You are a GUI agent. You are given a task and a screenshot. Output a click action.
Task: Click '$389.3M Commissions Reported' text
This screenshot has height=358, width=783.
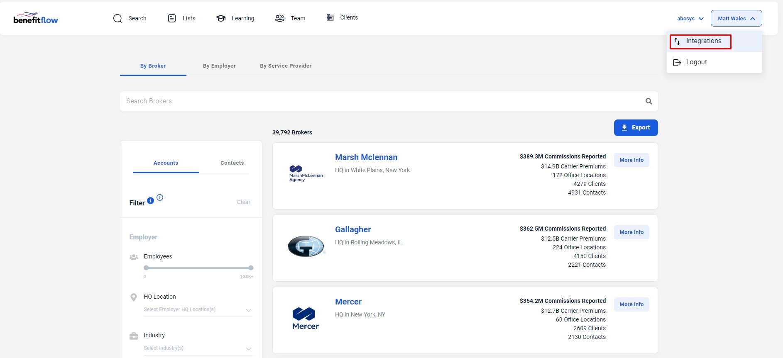563,156
